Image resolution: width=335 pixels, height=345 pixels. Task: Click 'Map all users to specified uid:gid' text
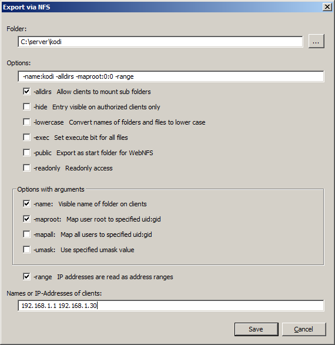pos(106,235)
